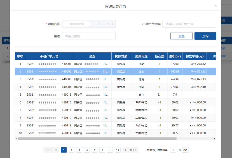
Task: Click the 上一页 previous page button
Action: (x=51, y=150)
